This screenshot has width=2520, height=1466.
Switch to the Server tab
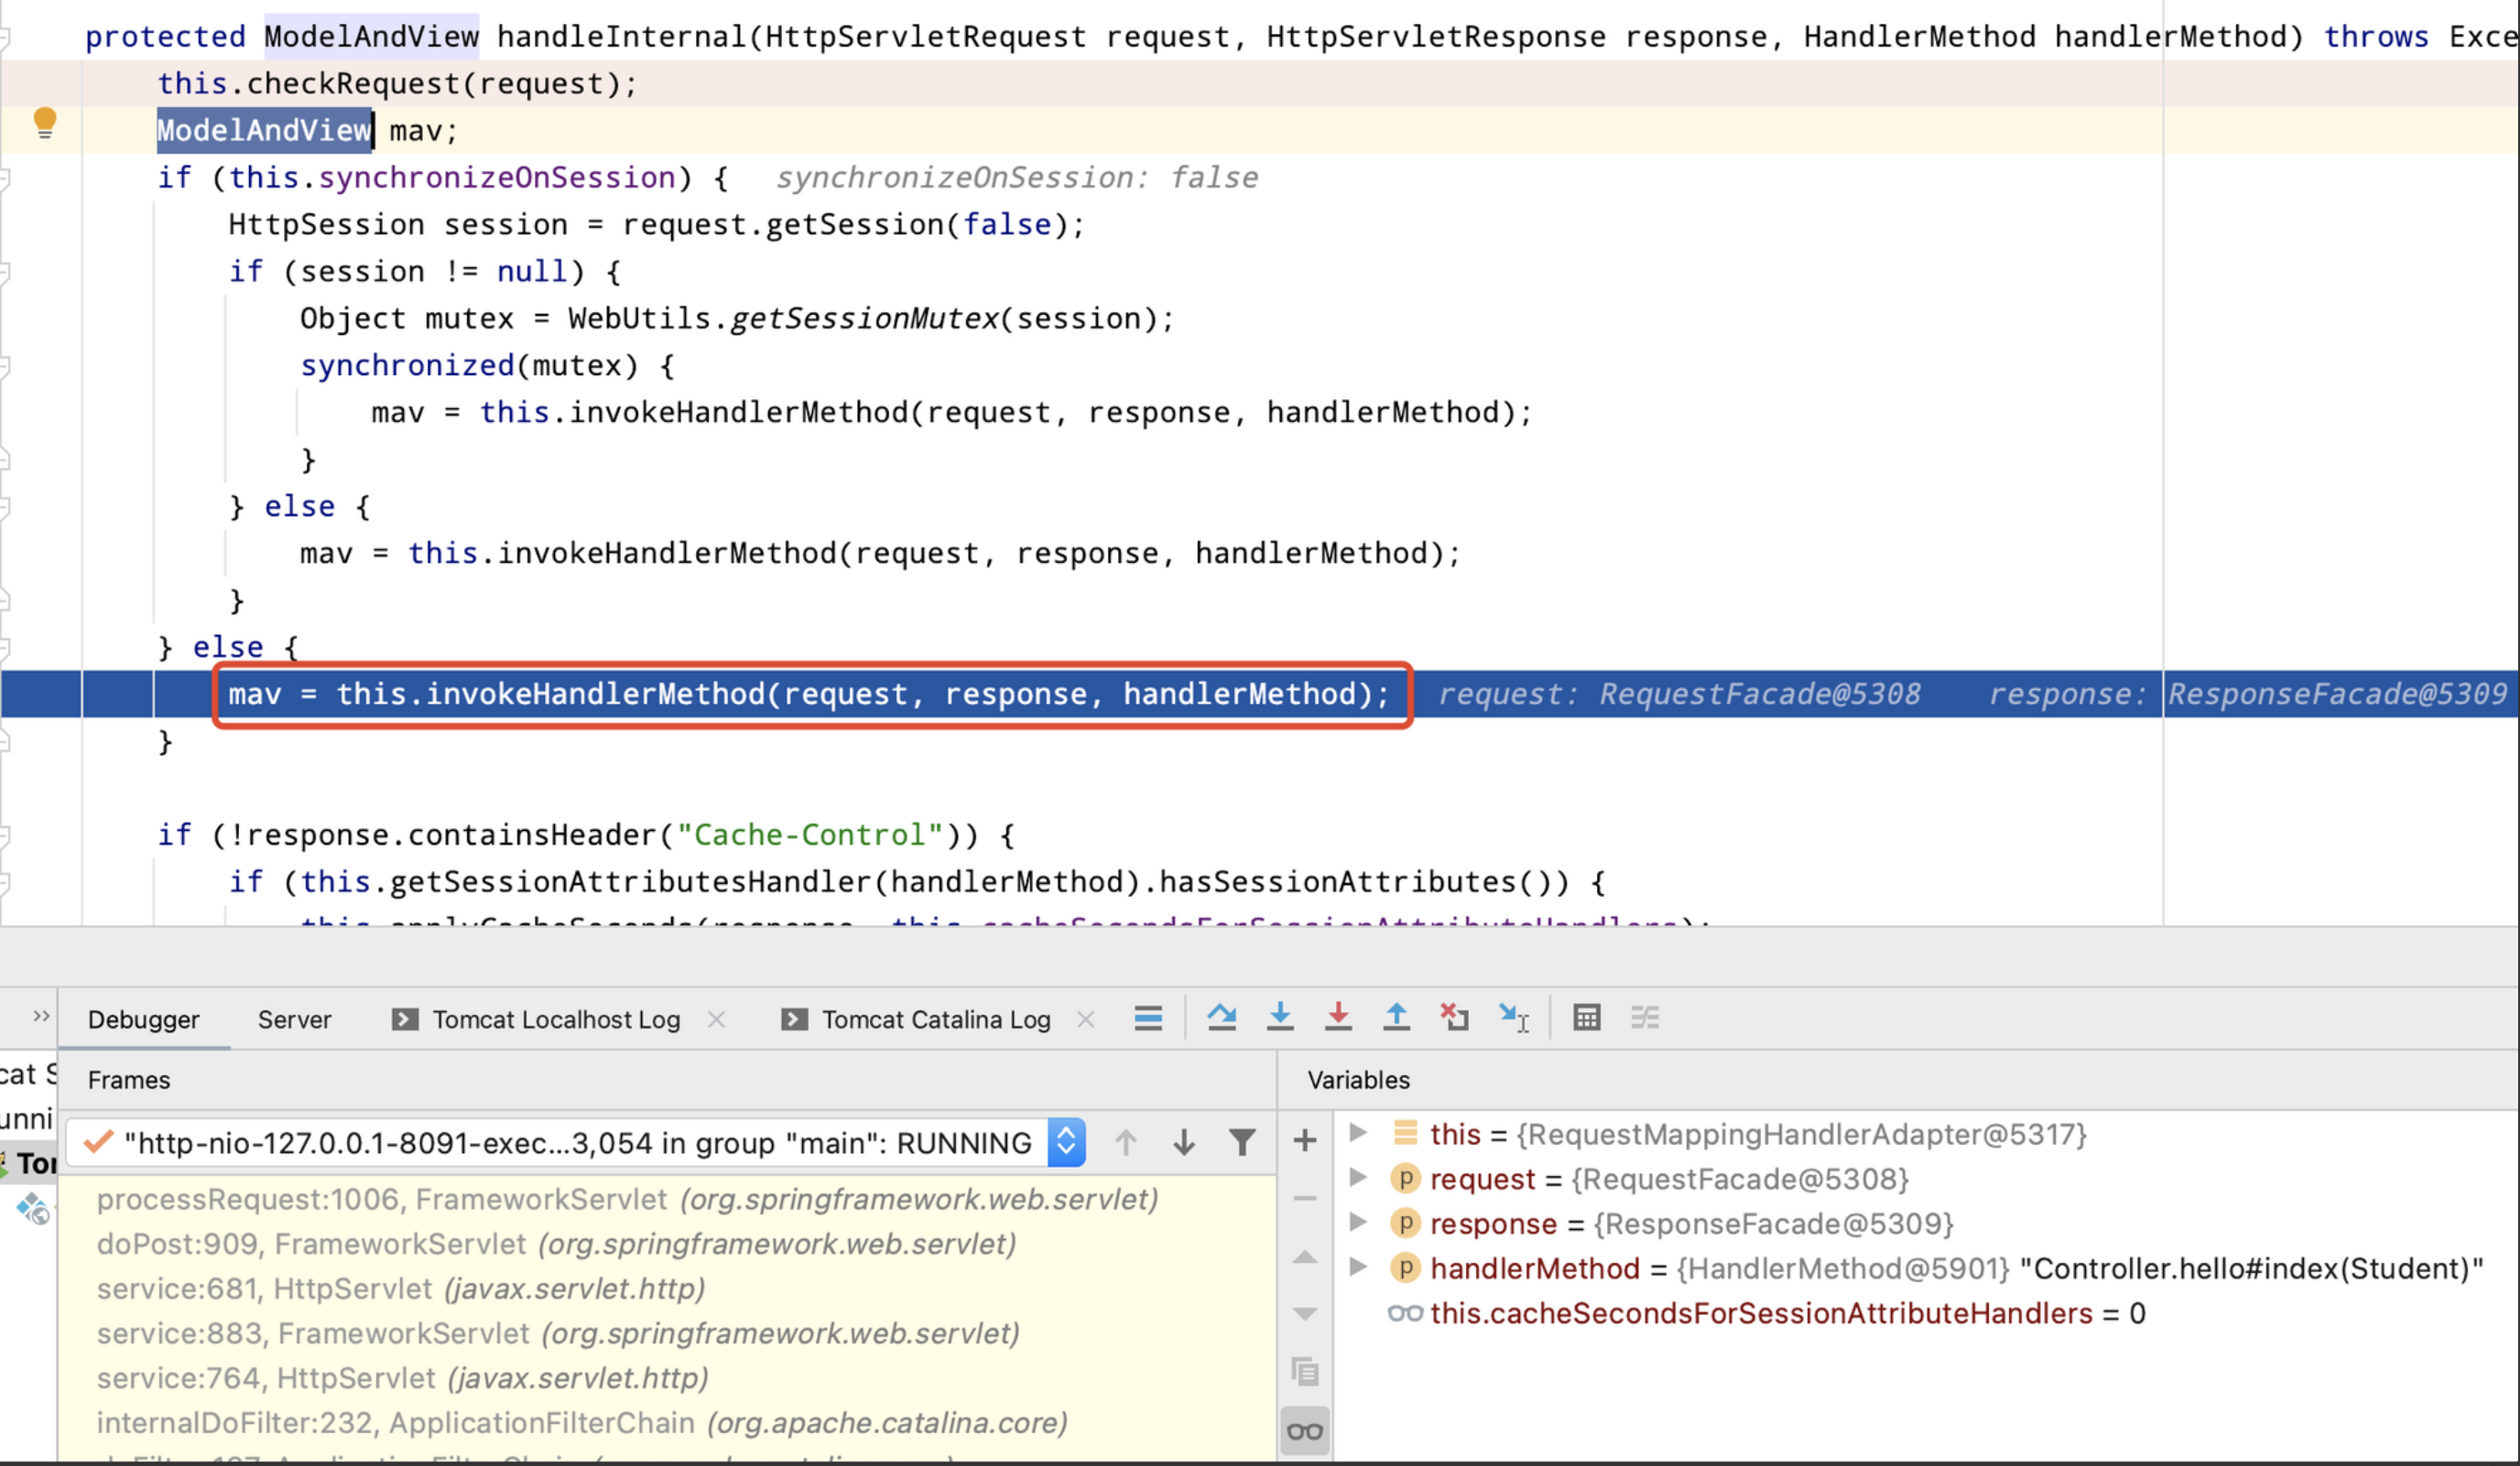(x=294, y=1019)
